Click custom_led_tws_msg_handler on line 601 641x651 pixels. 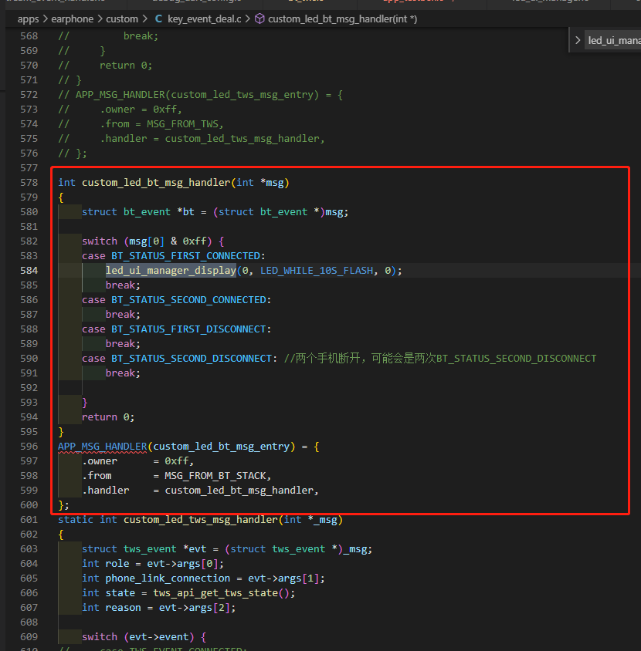click(201, 520)
